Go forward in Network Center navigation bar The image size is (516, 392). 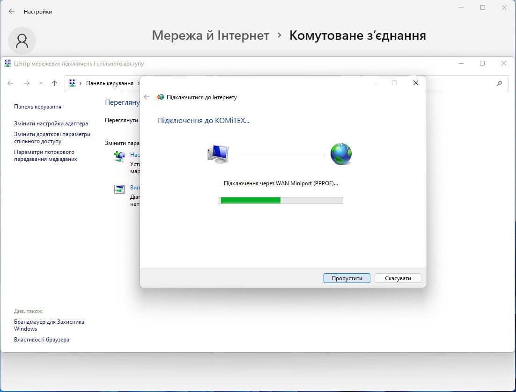click(x=27, y=83)
